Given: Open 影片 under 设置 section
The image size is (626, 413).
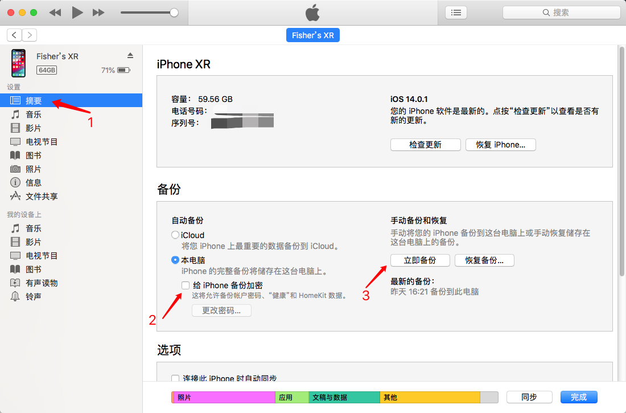Looking at the screenshot, I should coord(71,128).
